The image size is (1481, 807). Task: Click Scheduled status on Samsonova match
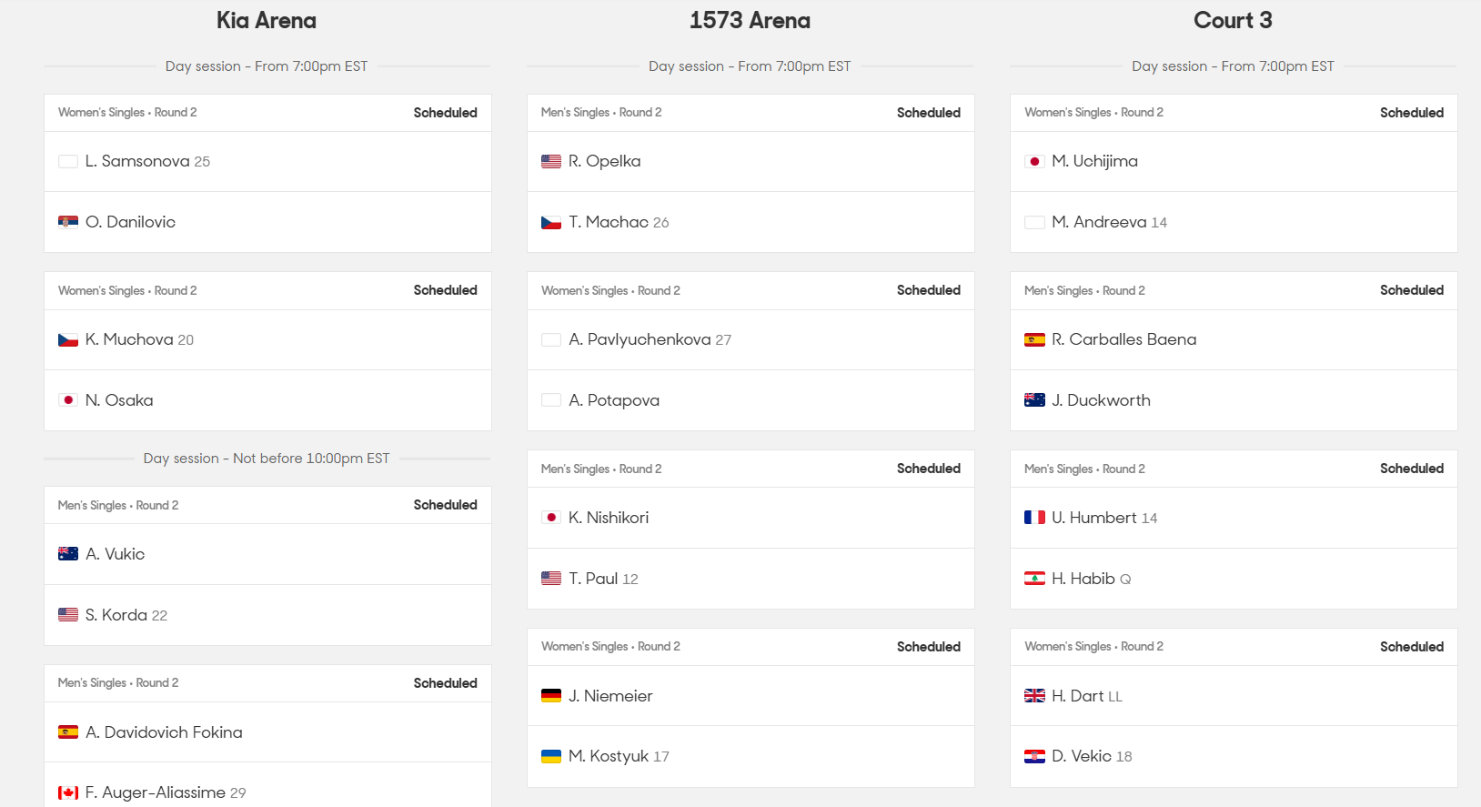pos(445,113)
